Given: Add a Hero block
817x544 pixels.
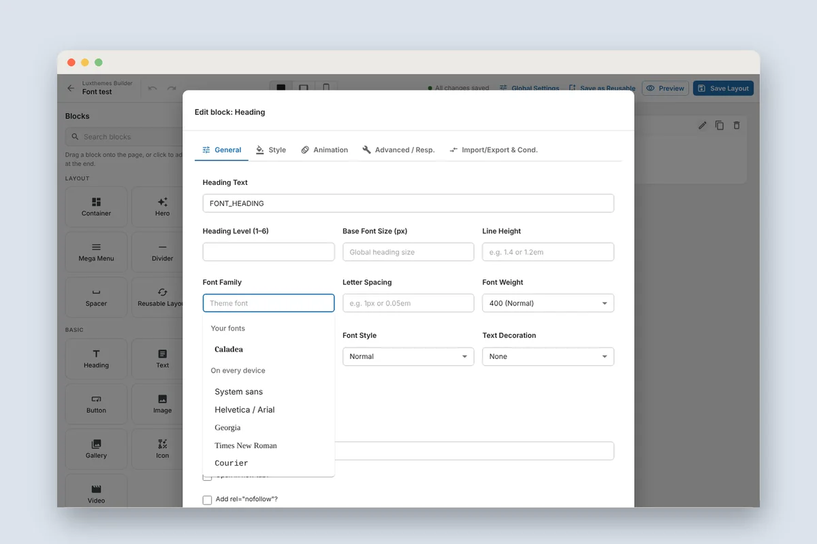Looking at the screenshot, I should tap(157, 207).
